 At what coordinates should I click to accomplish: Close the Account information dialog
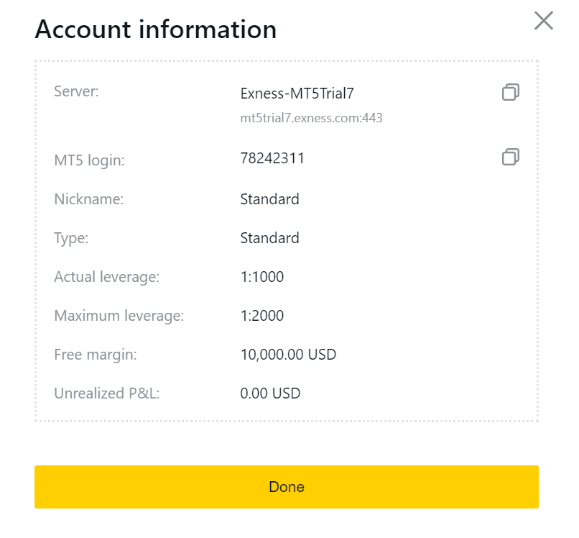[x=544, y=21]
